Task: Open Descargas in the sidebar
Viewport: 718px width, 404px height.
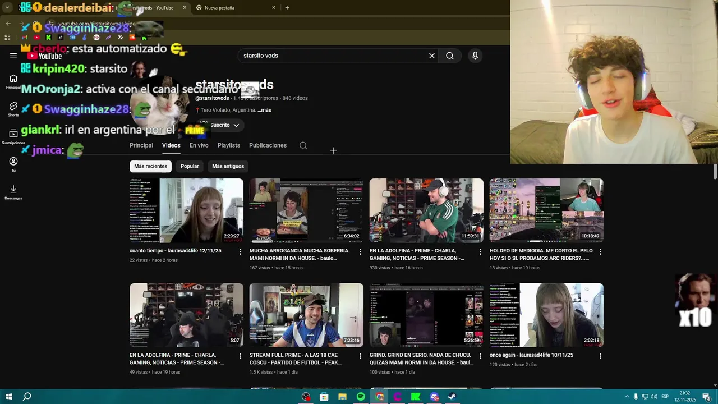Action: click(x=13, y=192)
